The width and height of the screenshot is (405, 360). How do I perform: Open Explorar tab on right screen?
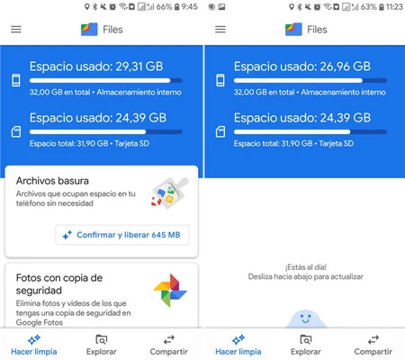306,346
